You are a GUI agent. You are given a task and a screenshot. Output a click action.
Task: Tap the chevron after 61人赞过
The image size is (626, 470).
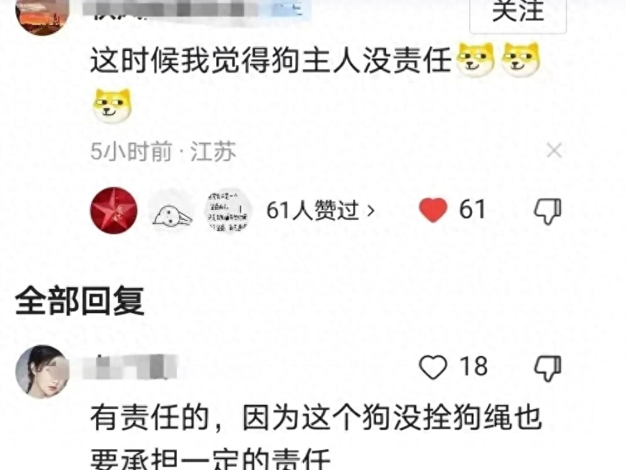(371, 210)
